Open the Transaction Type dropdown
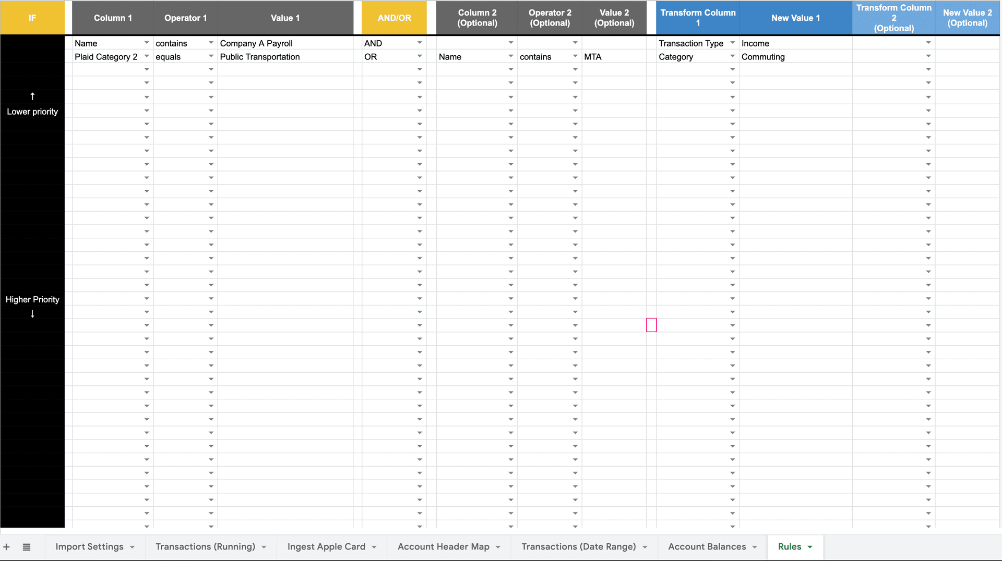 732,43
